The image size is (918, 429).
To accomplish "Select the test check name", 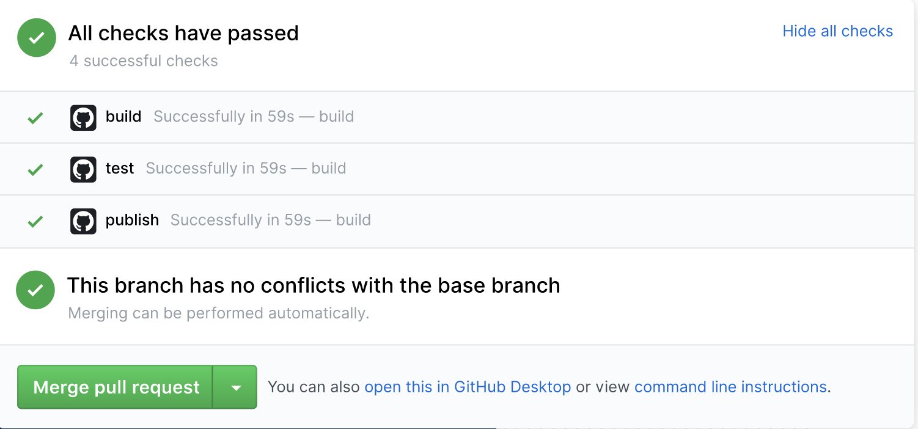I will tap(120, 169).
